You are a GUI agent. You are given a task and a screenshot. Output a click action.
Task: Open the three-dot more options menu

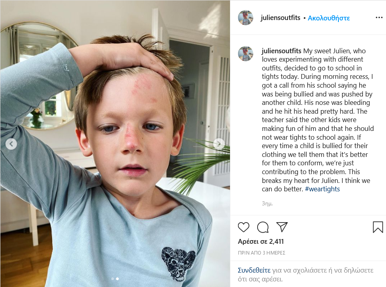tap(379, 18)
